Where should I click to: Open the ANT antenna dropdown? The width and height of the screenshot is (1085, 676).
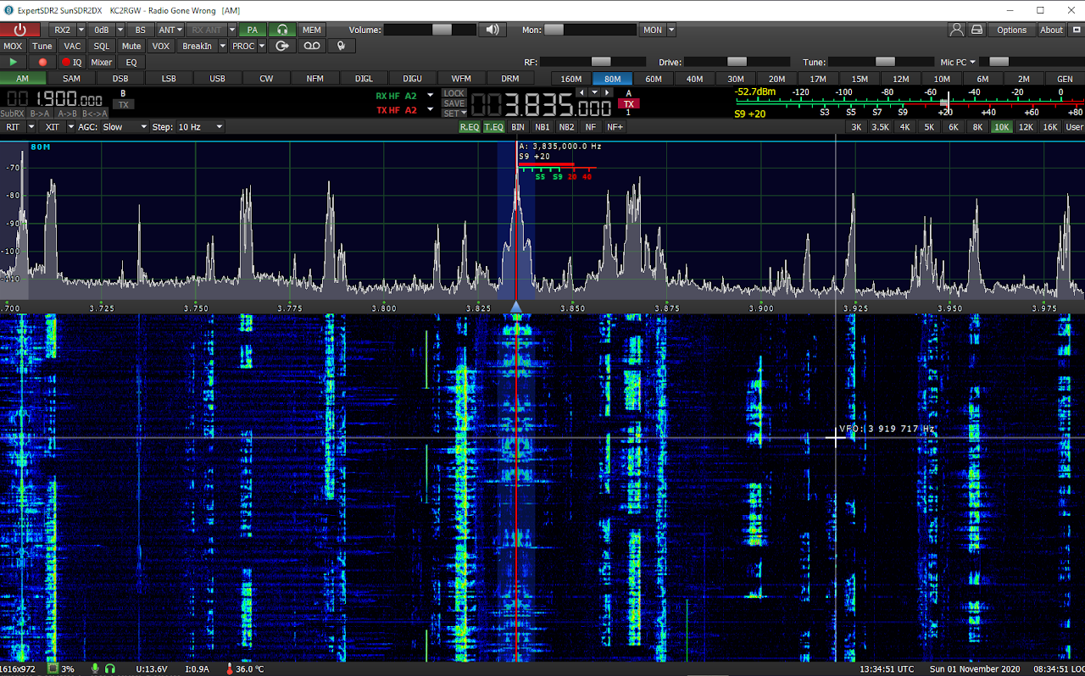pyautogui.click(x=170, y=30)
